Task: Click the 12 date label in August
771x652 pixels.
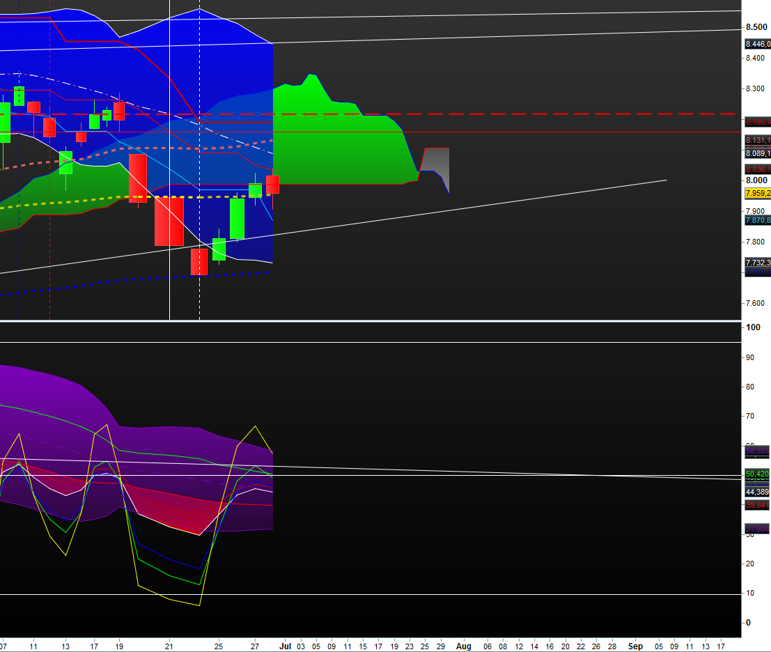Action: tap(519, 646)
